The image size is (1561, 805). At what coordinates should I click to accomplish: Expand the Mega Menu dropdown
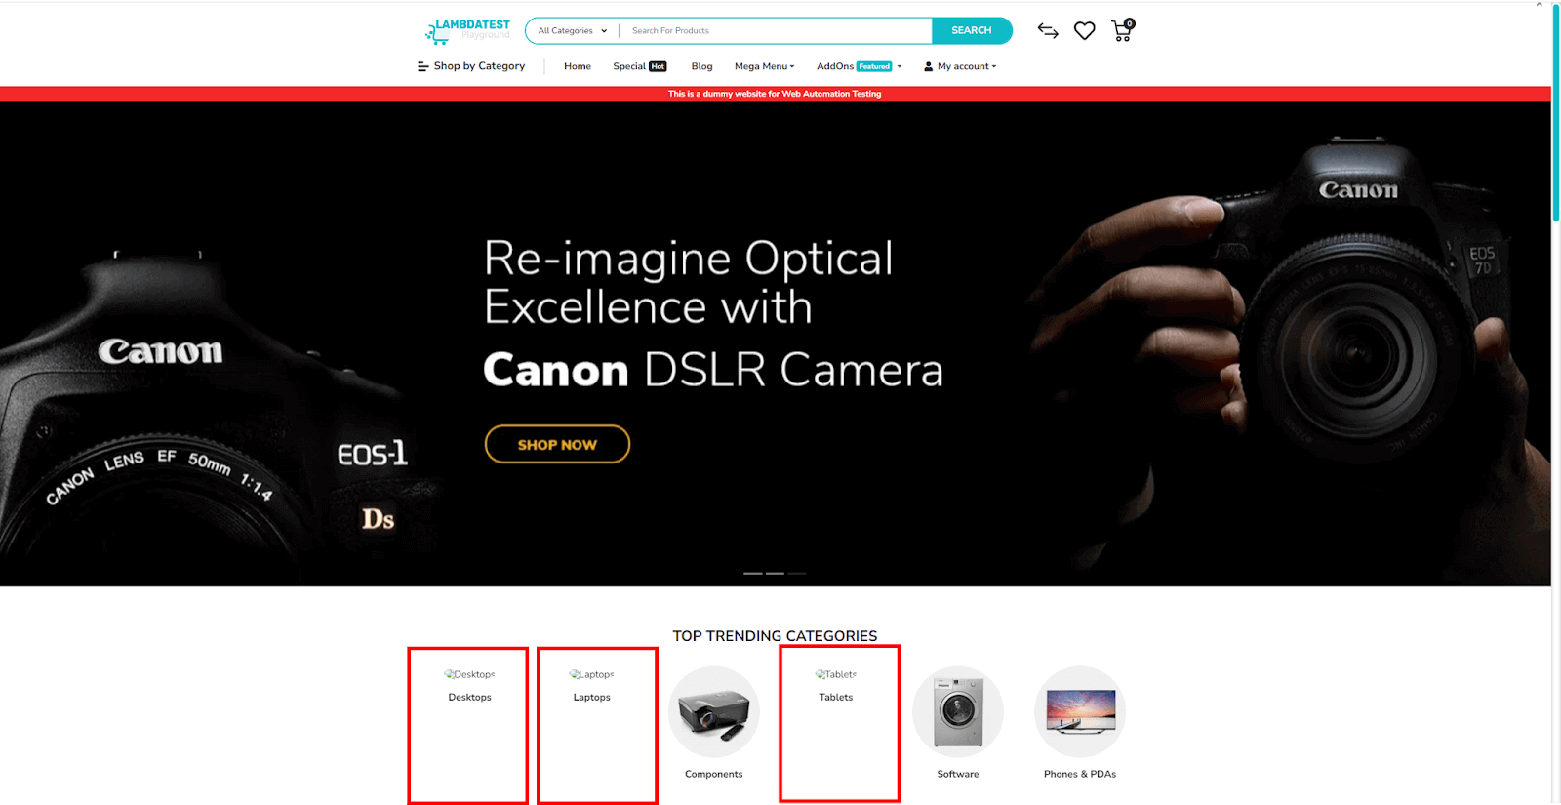tap(765, 66)
